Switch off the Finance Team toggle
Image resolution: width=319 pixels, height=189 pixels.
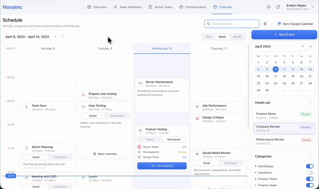[310, 185]
